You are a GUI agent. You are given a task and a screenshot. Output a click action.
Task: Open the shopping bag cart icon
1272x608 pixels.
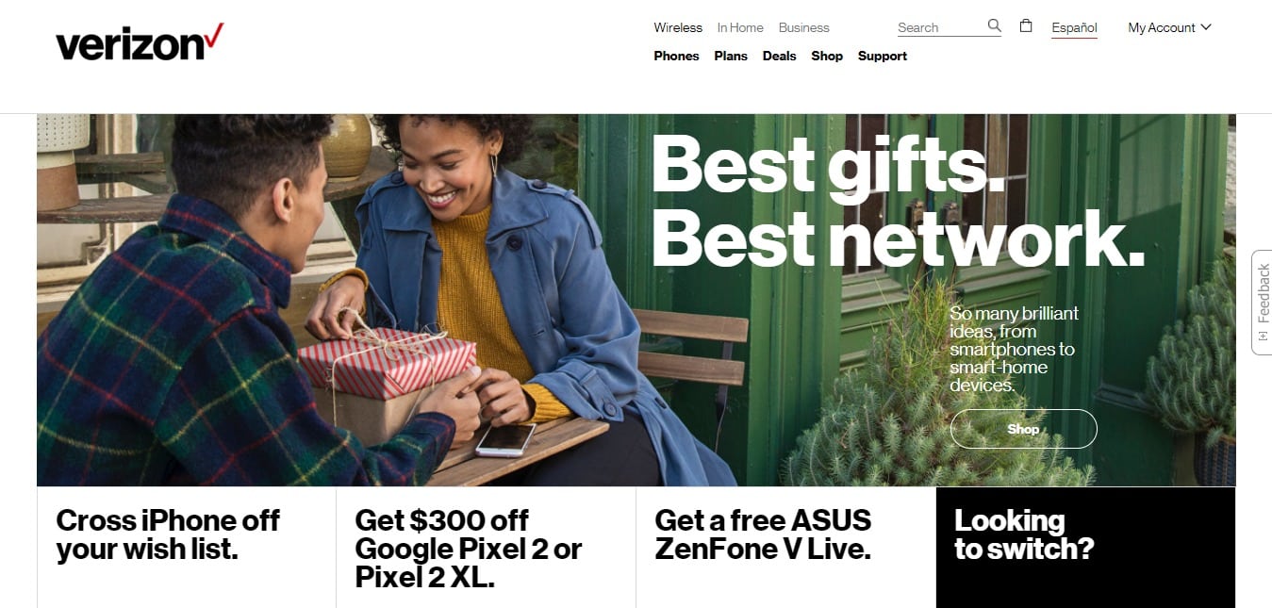[1026, 25]
